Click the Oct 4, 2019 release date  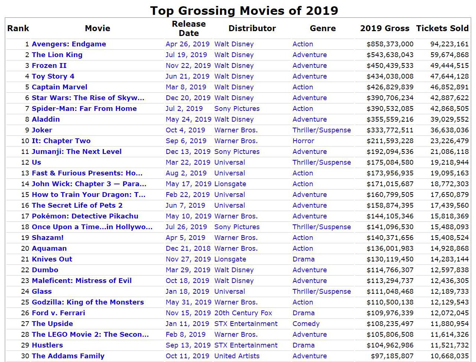(186, 130)
